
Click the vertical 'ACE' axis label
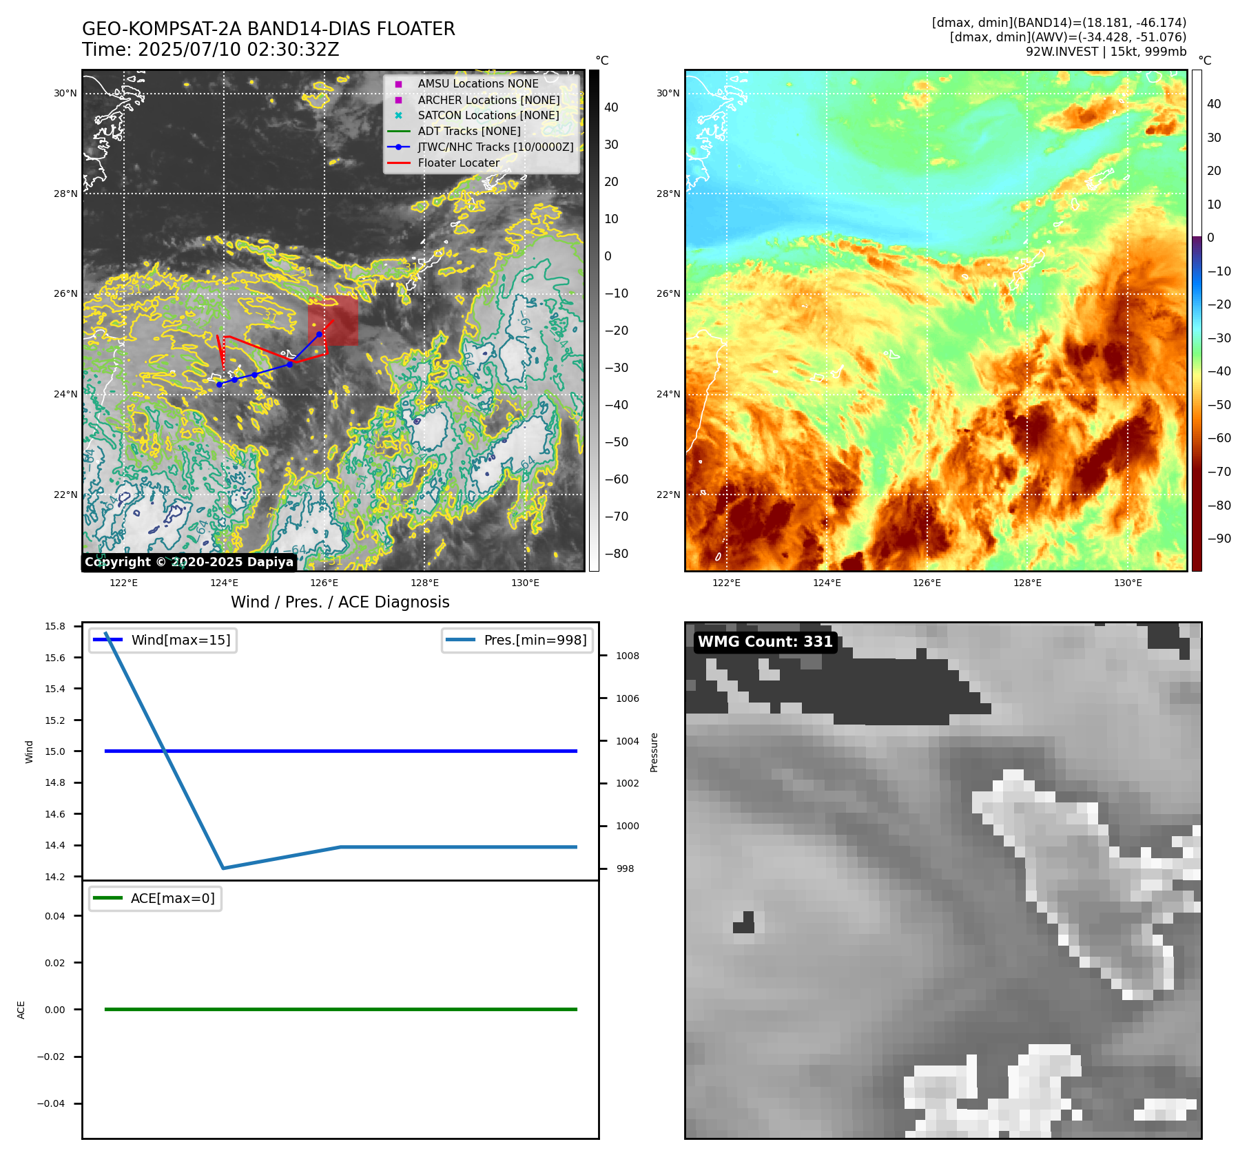point(21,1010)
